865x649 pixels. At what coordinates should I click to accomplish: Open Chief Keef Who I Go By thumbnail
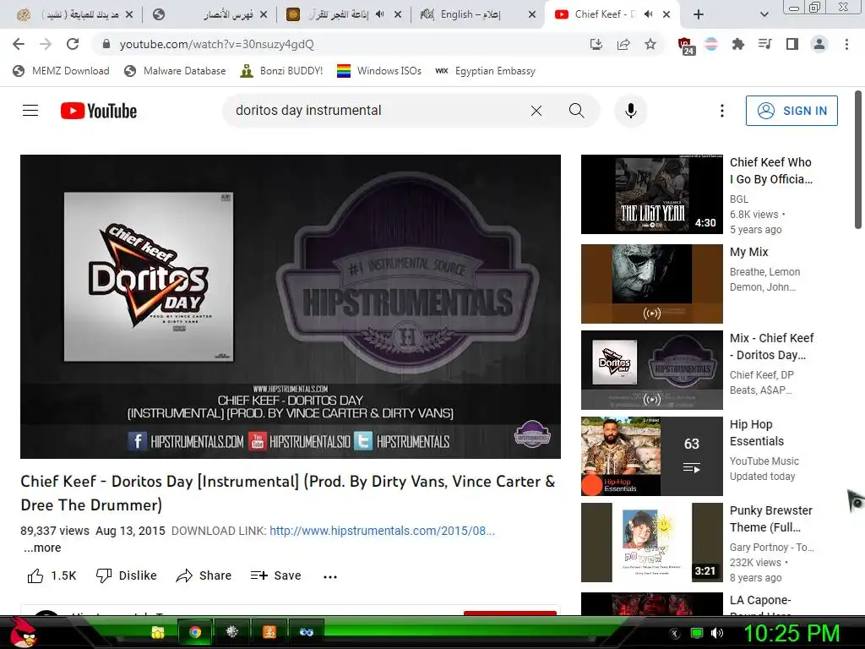tap(651, 194)
